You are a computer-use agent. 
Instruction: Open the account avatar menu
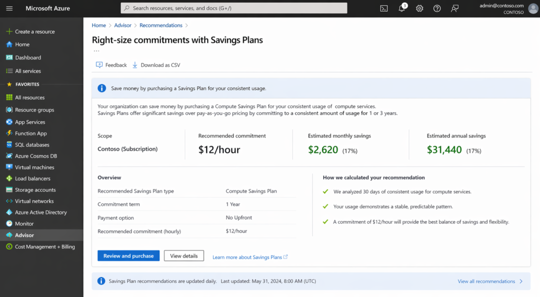[533, 8]
